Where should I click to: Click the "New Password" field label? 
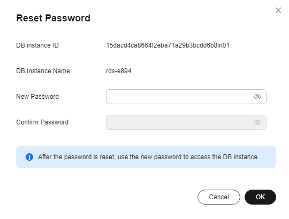(37, 97)
